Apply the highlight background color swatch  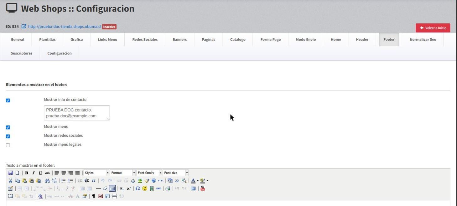pyautogui.click(x=203, y=180)
